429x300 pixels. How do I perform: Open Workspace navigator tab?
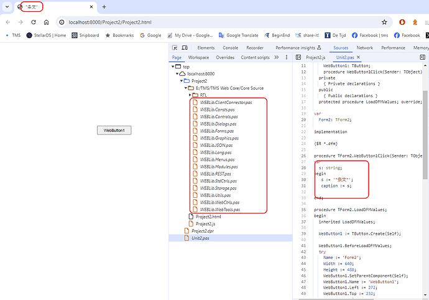tap(198, 57)
